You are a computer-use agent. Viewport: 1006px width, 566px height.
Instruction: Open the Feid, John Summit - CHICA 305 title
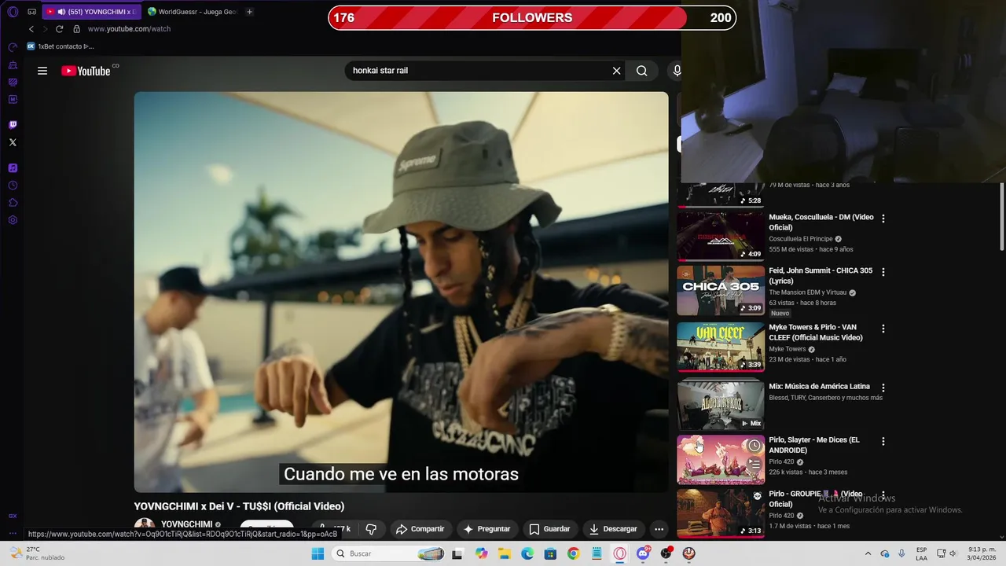point(821,275)
